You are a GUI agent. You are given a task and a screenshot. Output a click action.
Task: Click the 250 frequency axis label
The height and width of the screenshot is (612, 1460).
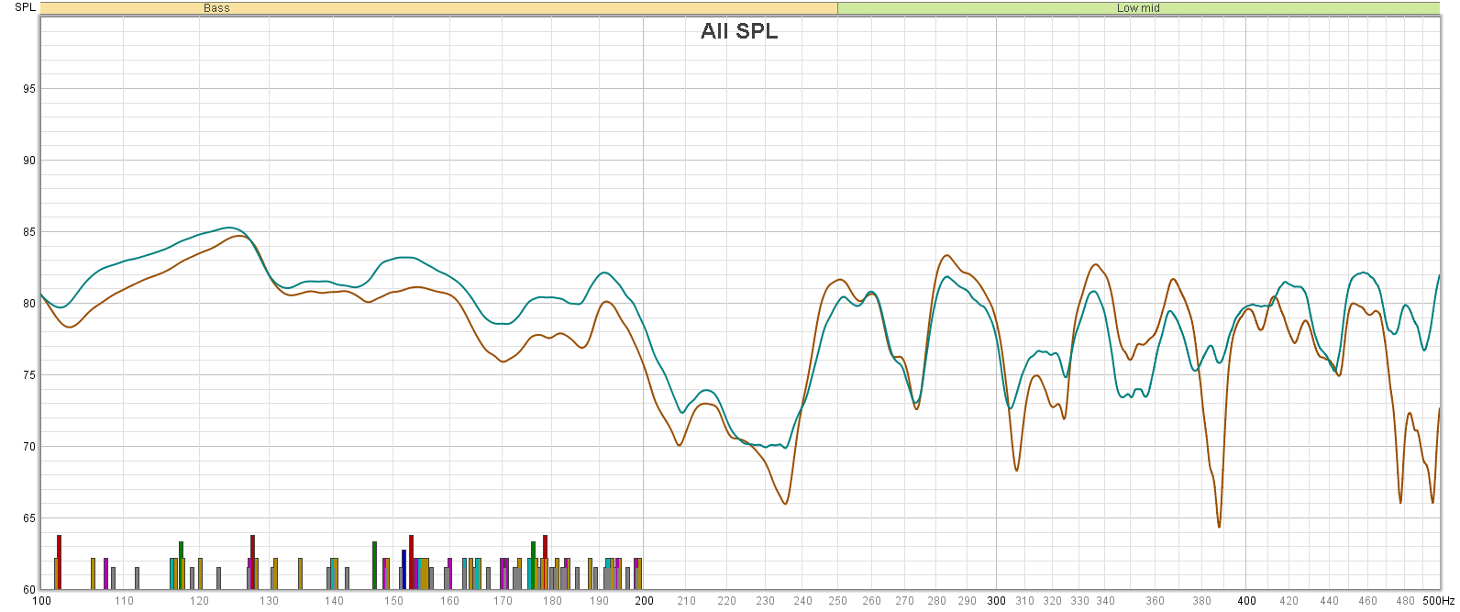[x=837, y=601]
